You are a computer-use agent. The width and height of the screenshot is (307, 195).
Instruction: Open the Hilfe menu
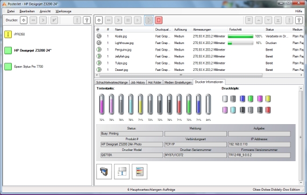pos(298,11)
